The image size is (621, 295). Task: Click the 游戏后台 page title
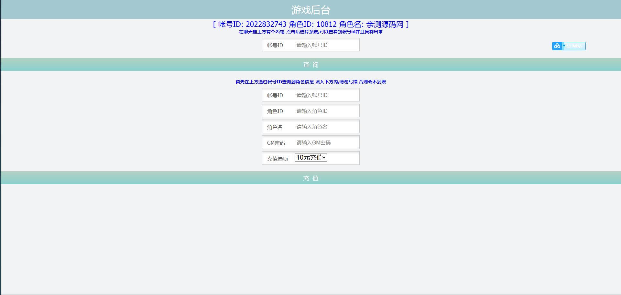(310, 9)
